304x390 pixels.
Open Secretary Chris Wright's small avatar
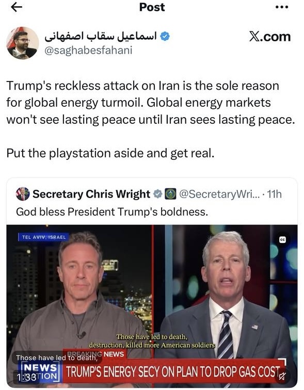click(23, 194)
